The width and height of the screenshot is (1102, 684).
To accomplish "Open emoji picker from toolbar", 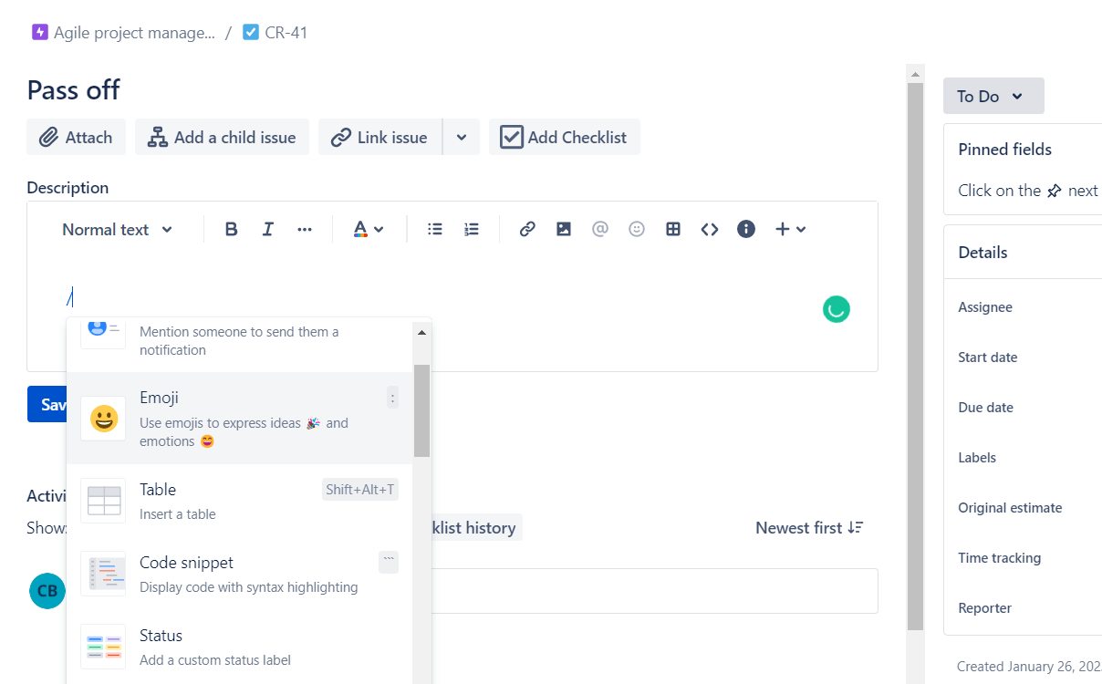I will [637, 230].
